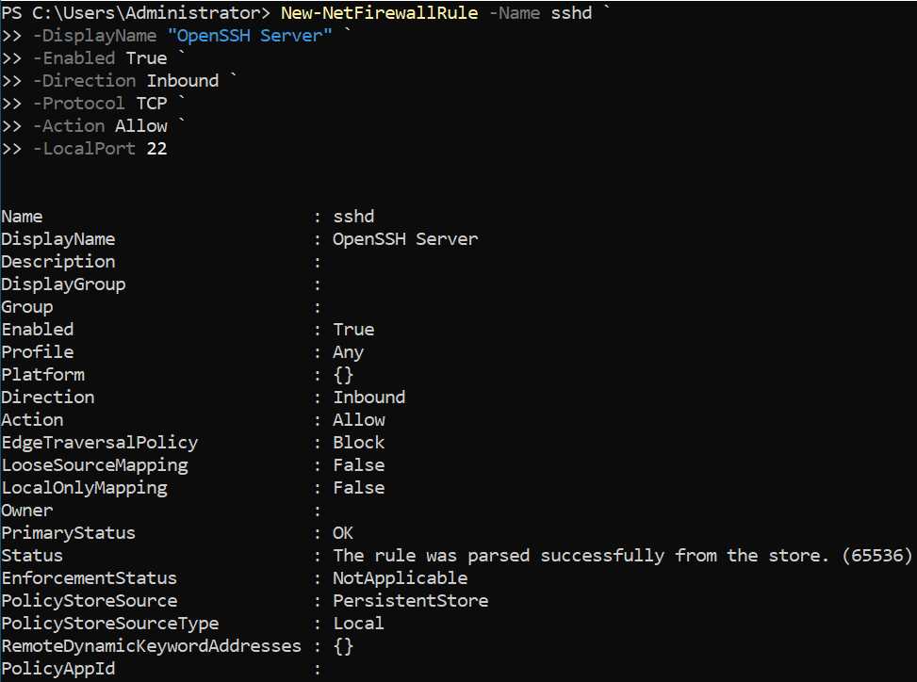Click the Profile value Any

point(348,352)
